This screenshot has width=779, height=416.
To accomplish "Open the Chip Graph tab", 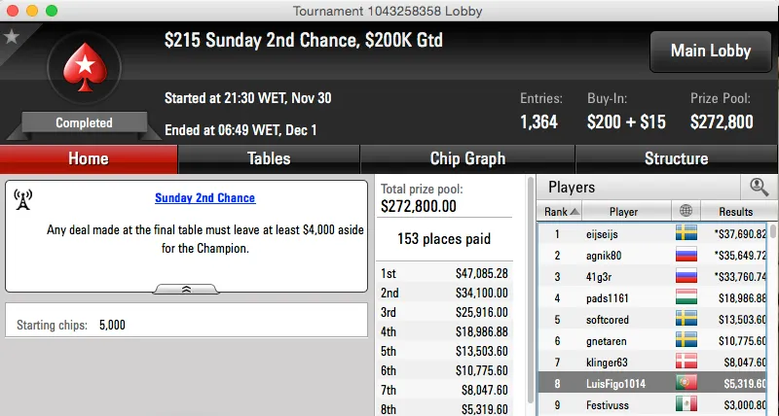I will point(467,158).
